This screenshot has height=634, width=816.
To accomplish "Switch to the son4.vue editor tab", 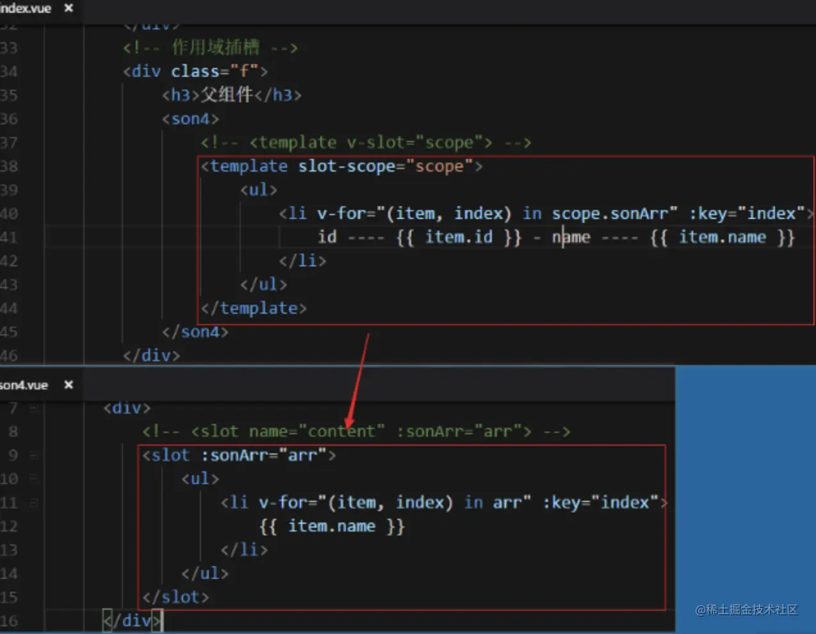I will 24,385.
